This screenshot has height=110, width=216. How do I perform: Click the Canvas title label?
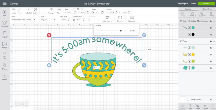(x=14, y=4)
